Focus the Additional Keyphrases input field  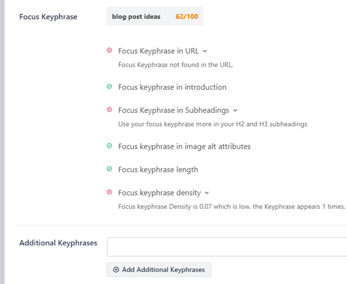point(227,247)
